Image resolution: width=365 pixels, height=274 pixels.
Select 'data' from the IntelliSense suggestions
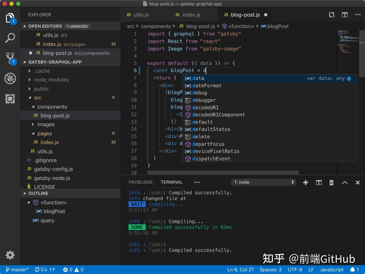point(198,78)
